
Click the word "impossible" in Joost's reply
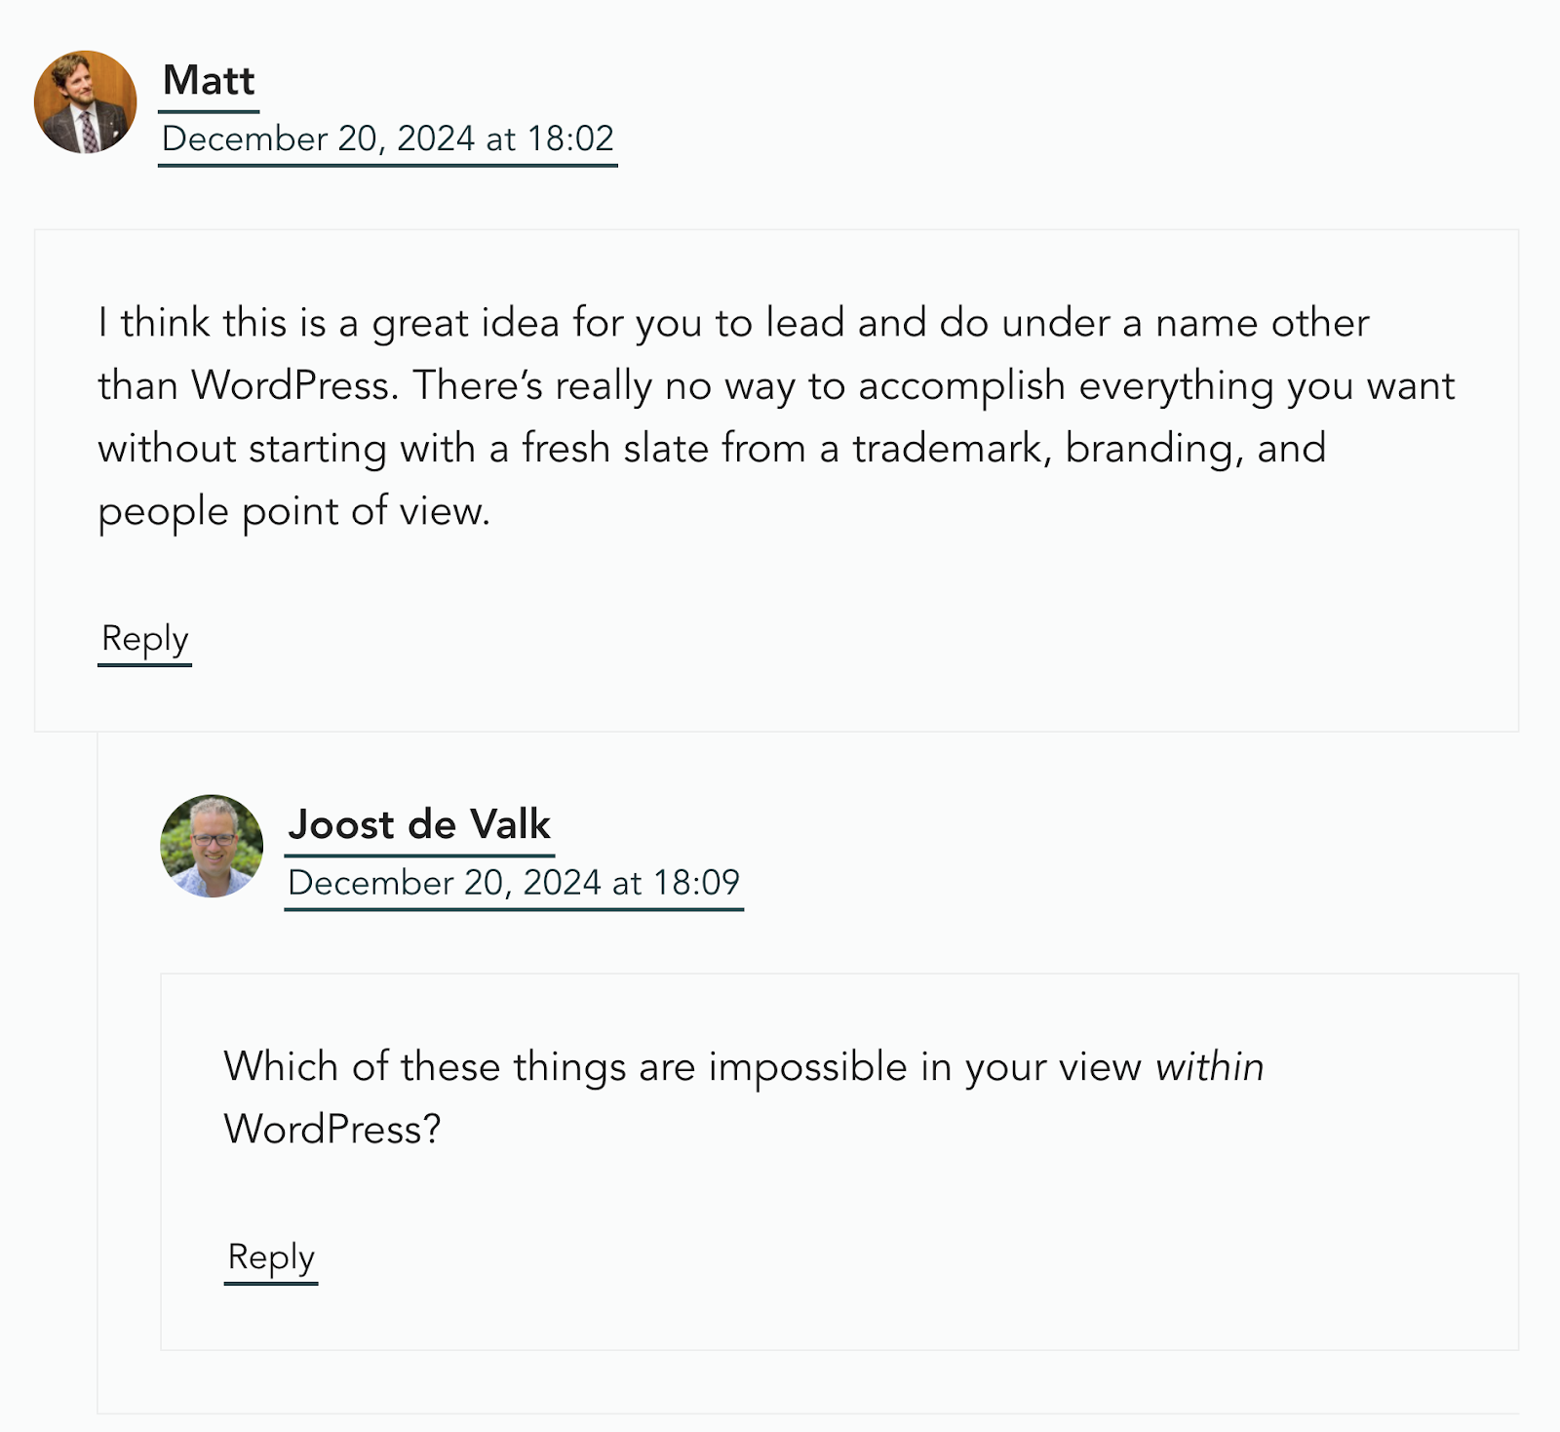(x=808, y=1067)
